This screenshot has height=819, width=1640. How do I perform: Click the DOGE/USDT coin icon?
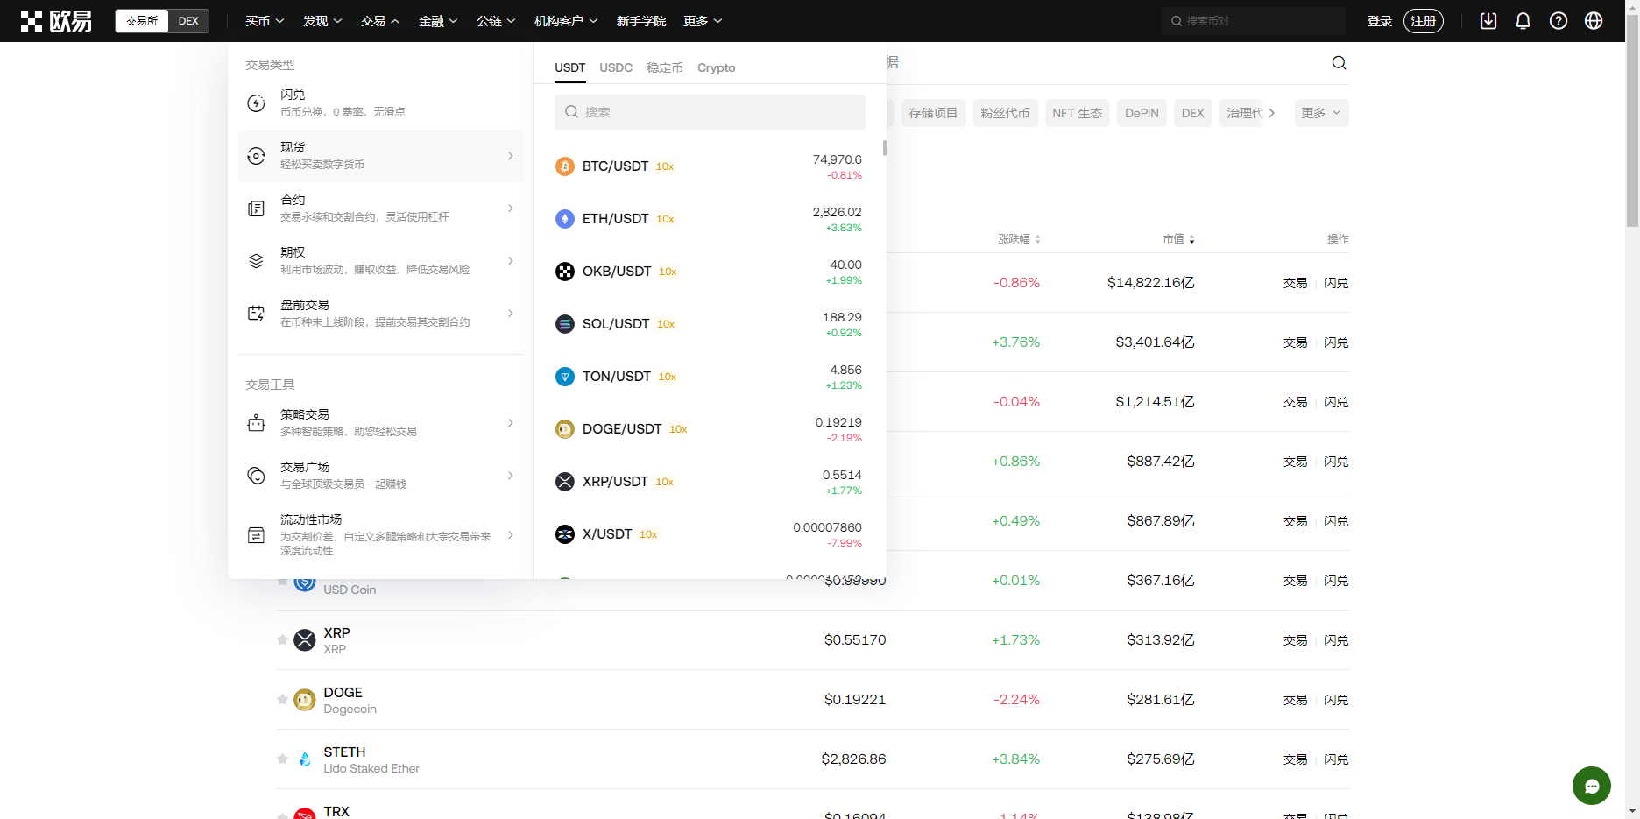(565, 429)
